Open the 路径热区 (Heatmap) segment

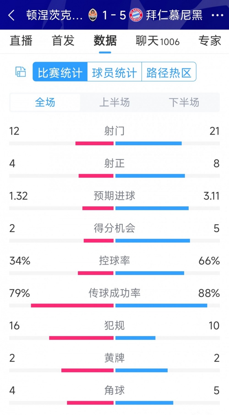[x=169, y=71]
